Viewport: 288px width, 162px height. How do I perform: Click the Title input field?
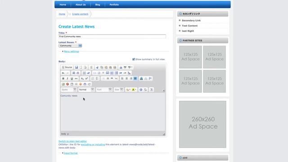point(112,36)
